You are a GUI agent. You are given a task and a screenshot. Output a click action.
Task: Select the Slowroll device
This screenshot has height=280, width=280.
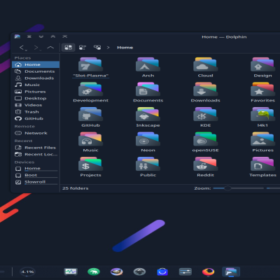(36, 182)
